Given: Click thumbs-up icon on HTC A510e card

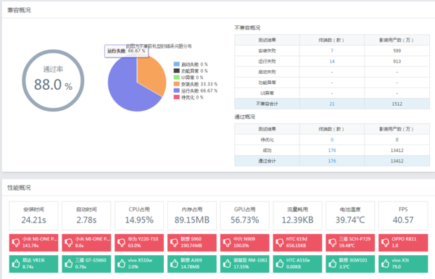Looking at the screenshot, I should click(x=280, y=264).
